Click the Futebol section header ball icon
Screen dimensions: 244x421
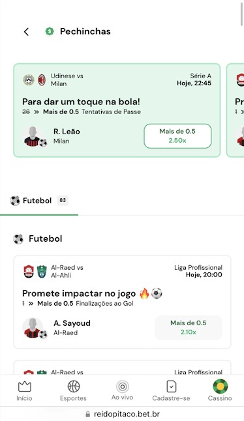tap(18, 239)
